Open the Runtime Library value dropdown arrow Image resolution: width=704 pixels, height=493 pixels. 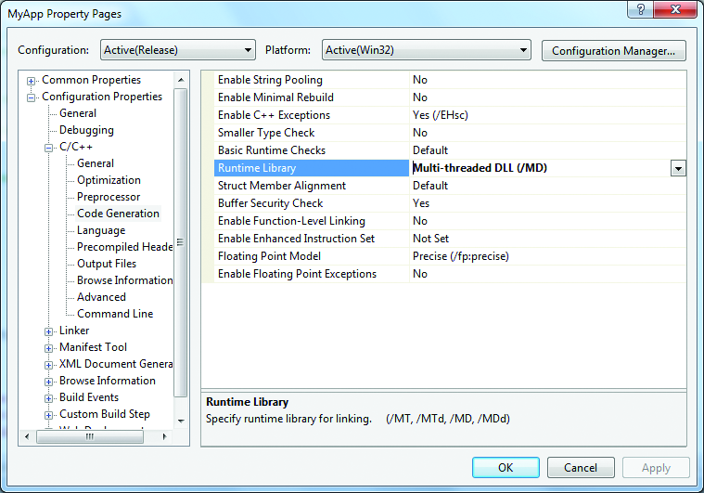pos(678,168)
